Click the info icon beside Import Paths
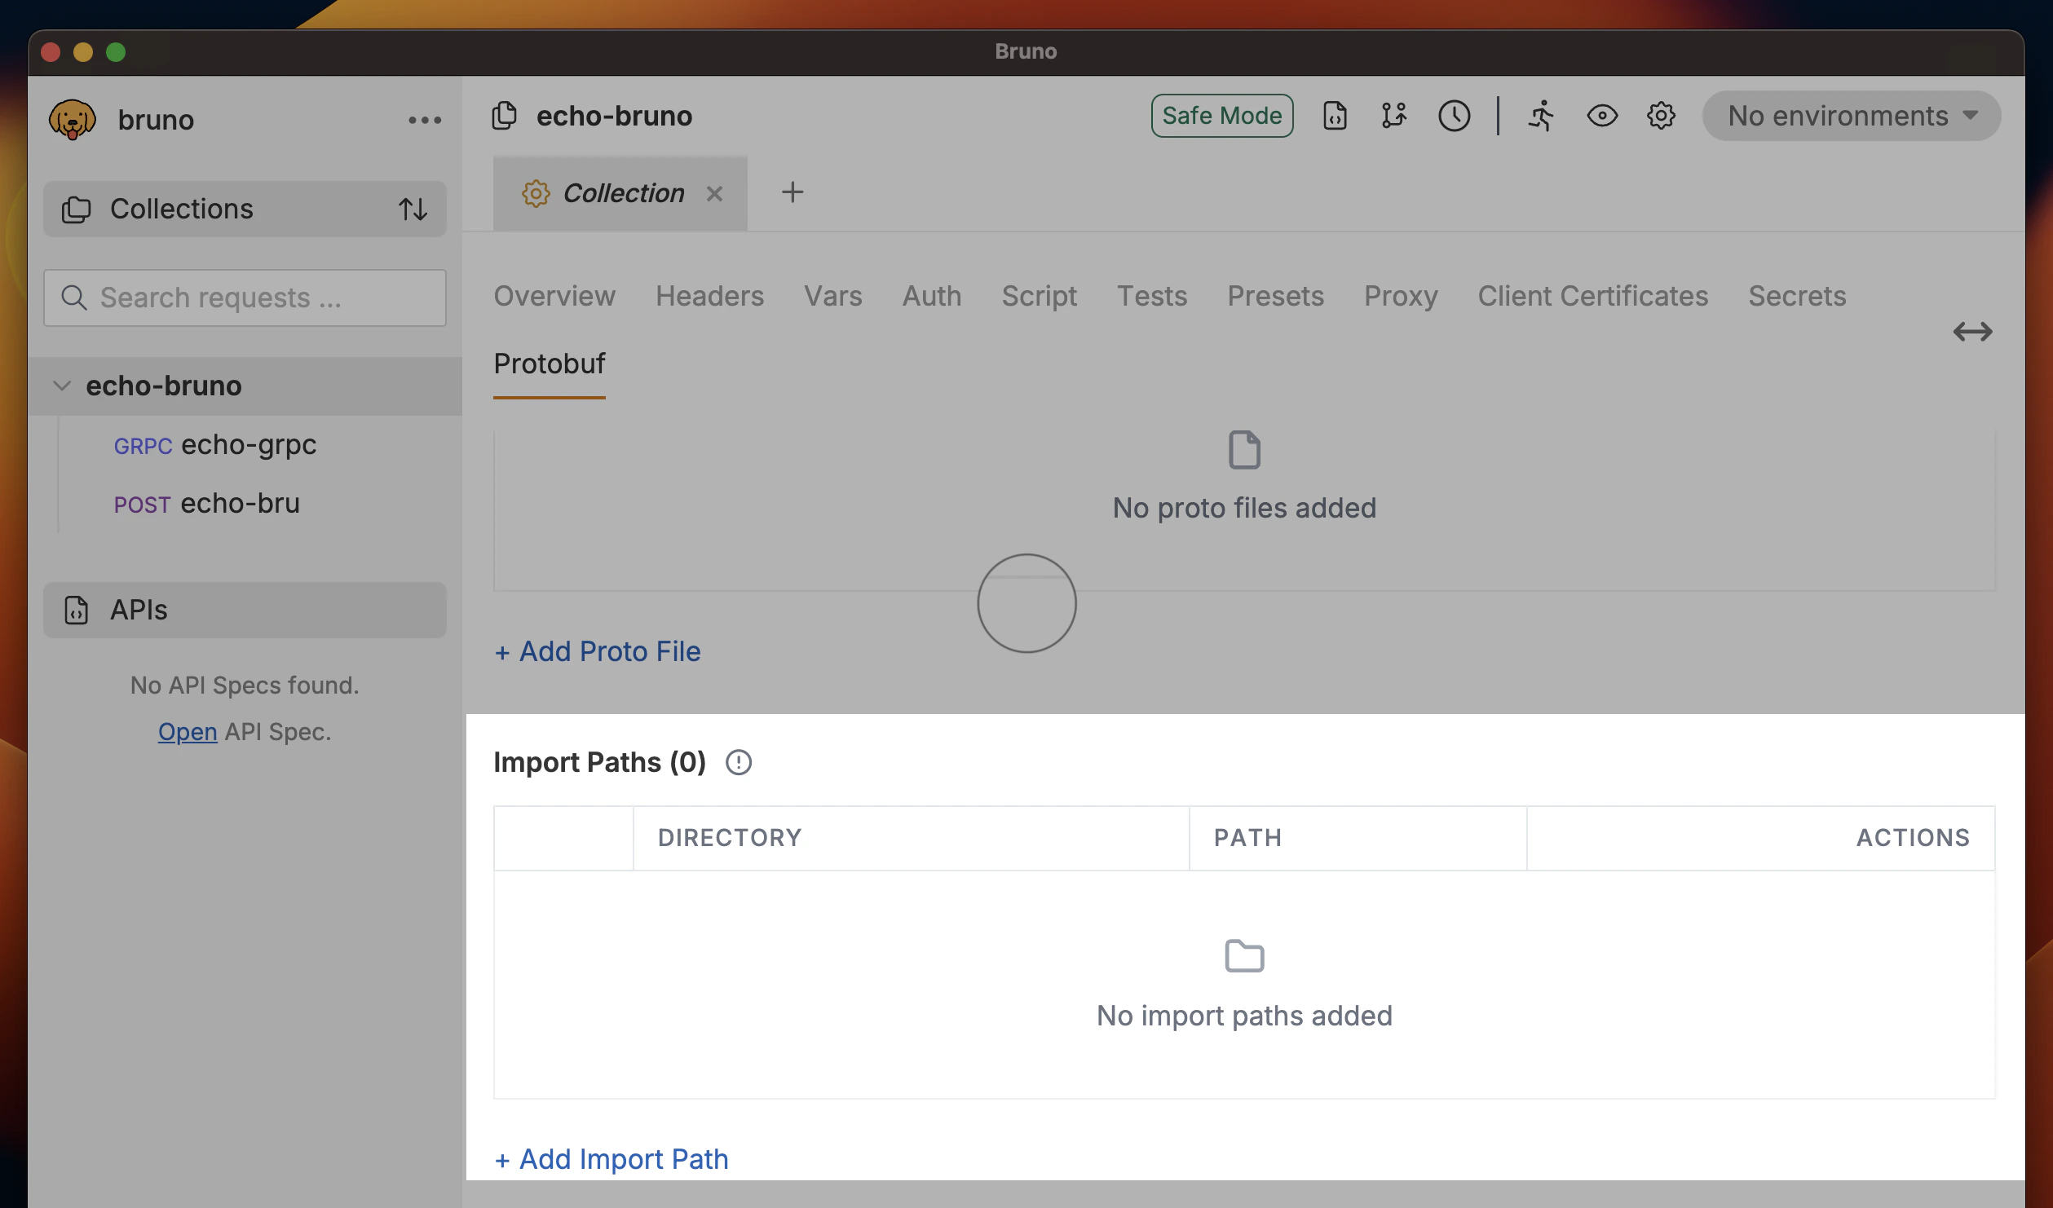This screenshot has width=2053, height=1208. [738, 762]
